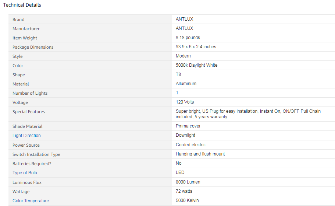
Task: Click the Technical Details heading
Action: pos(22,5)
